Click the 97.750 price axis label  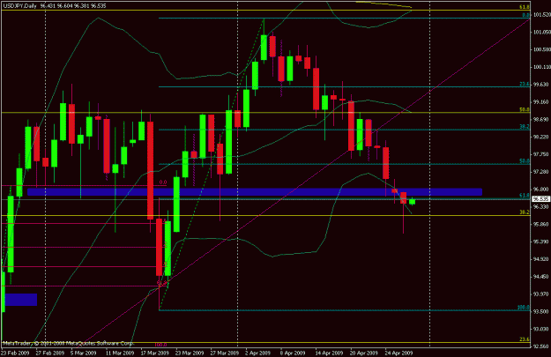click(x=541, y=154)
